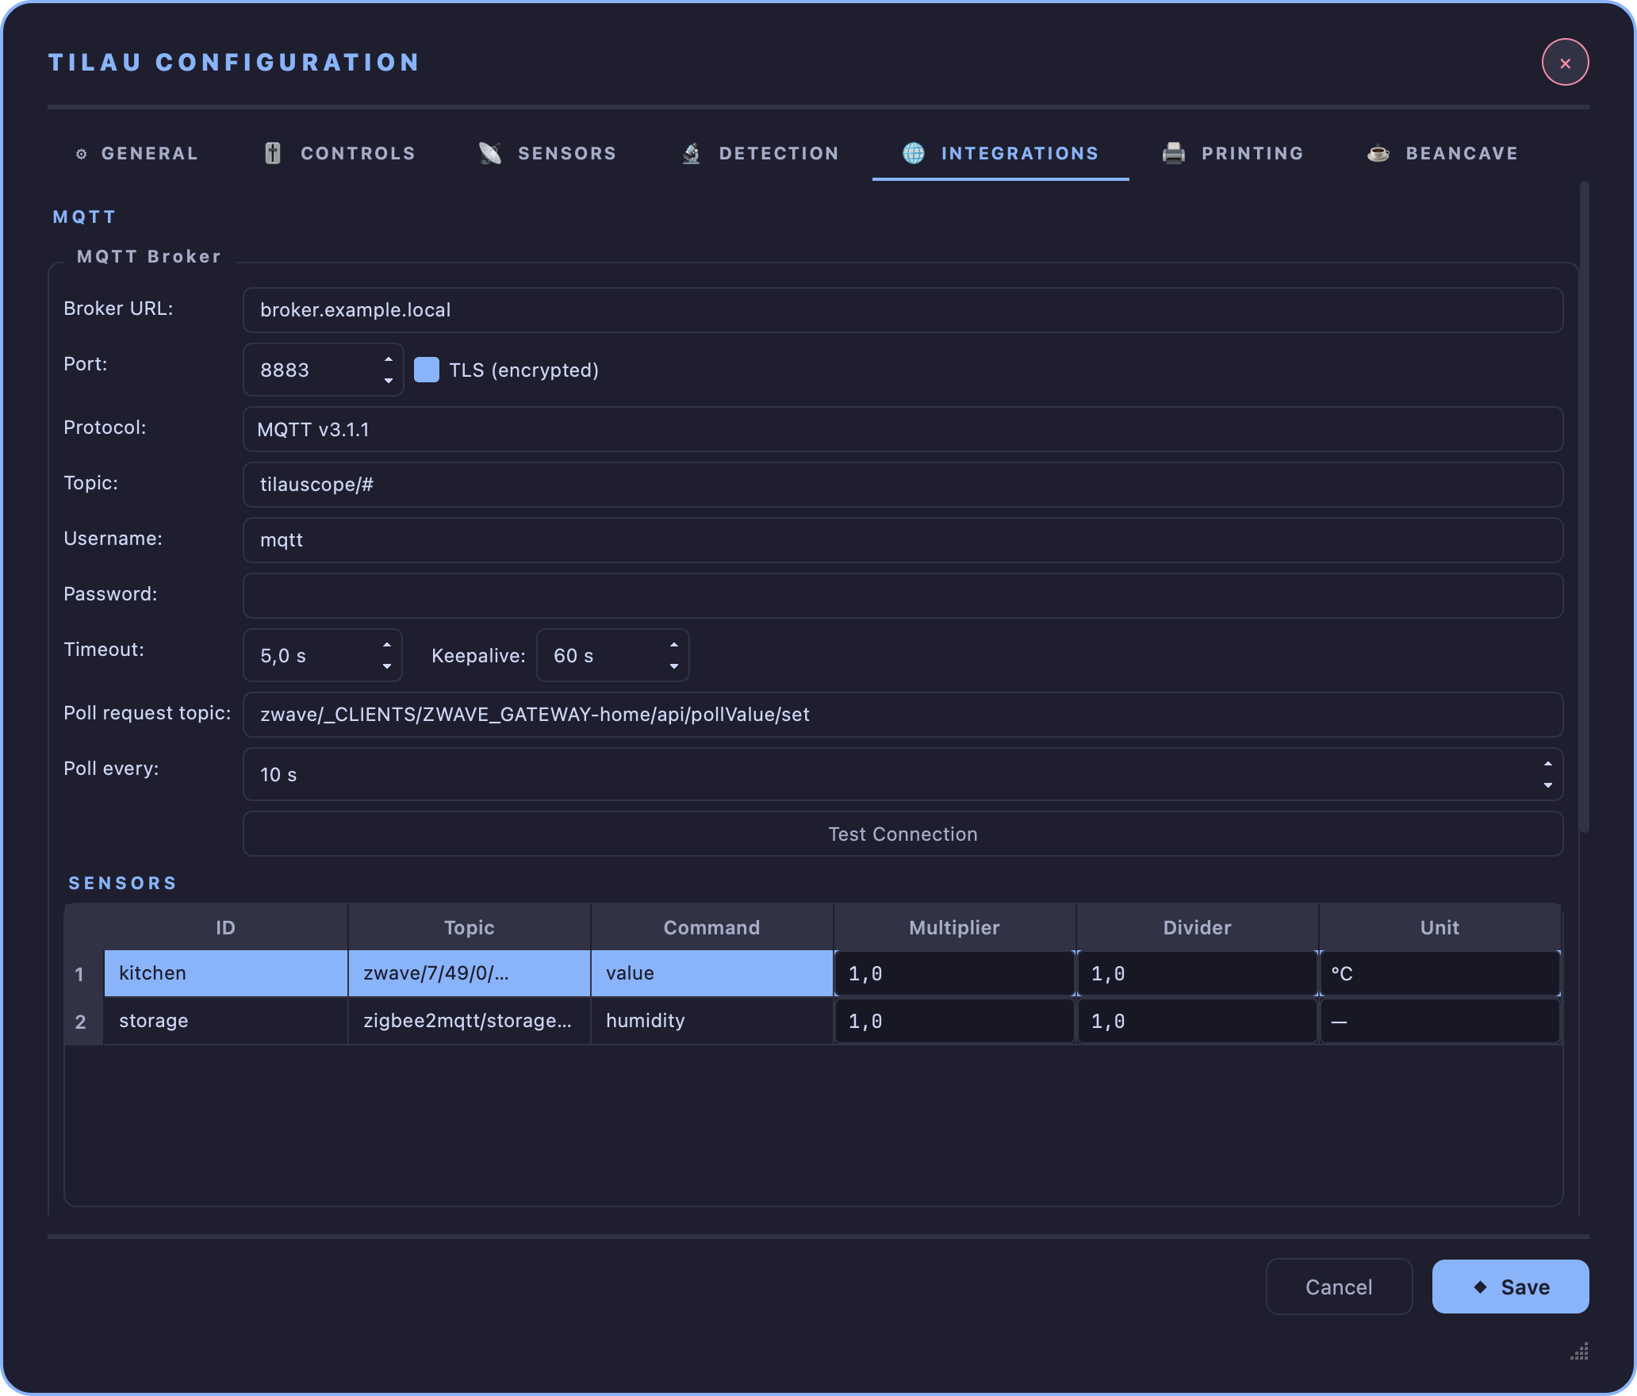Click the value command cell in kitchen row
Screen dimensions: 1637x1396
click(712, 973)
